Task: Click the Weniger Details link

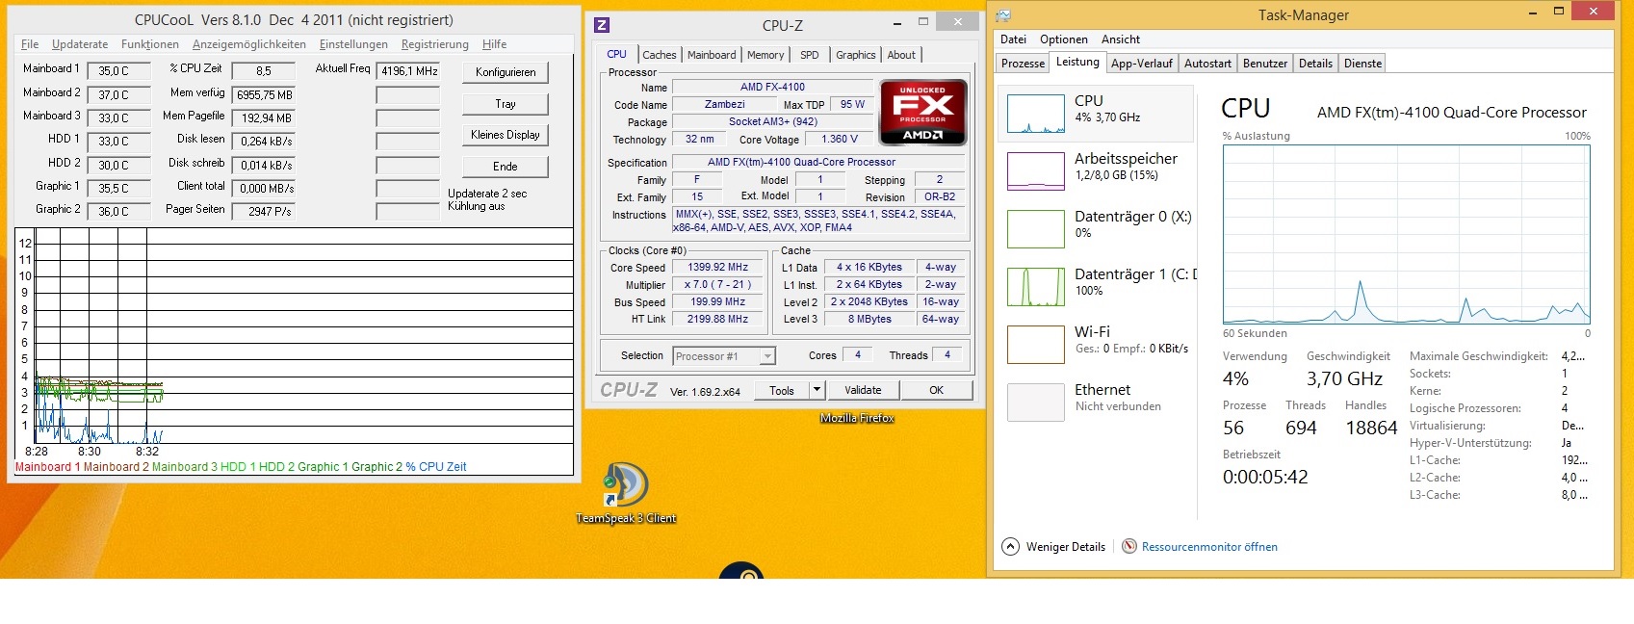Action: pyautogui.click(x=1066, y=547)
